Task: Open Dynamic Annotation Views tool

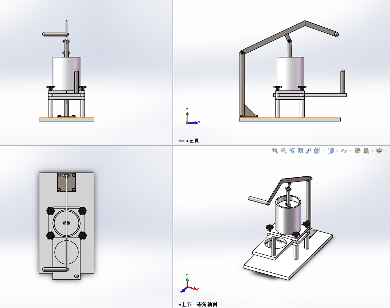Action: click(309, 151)
